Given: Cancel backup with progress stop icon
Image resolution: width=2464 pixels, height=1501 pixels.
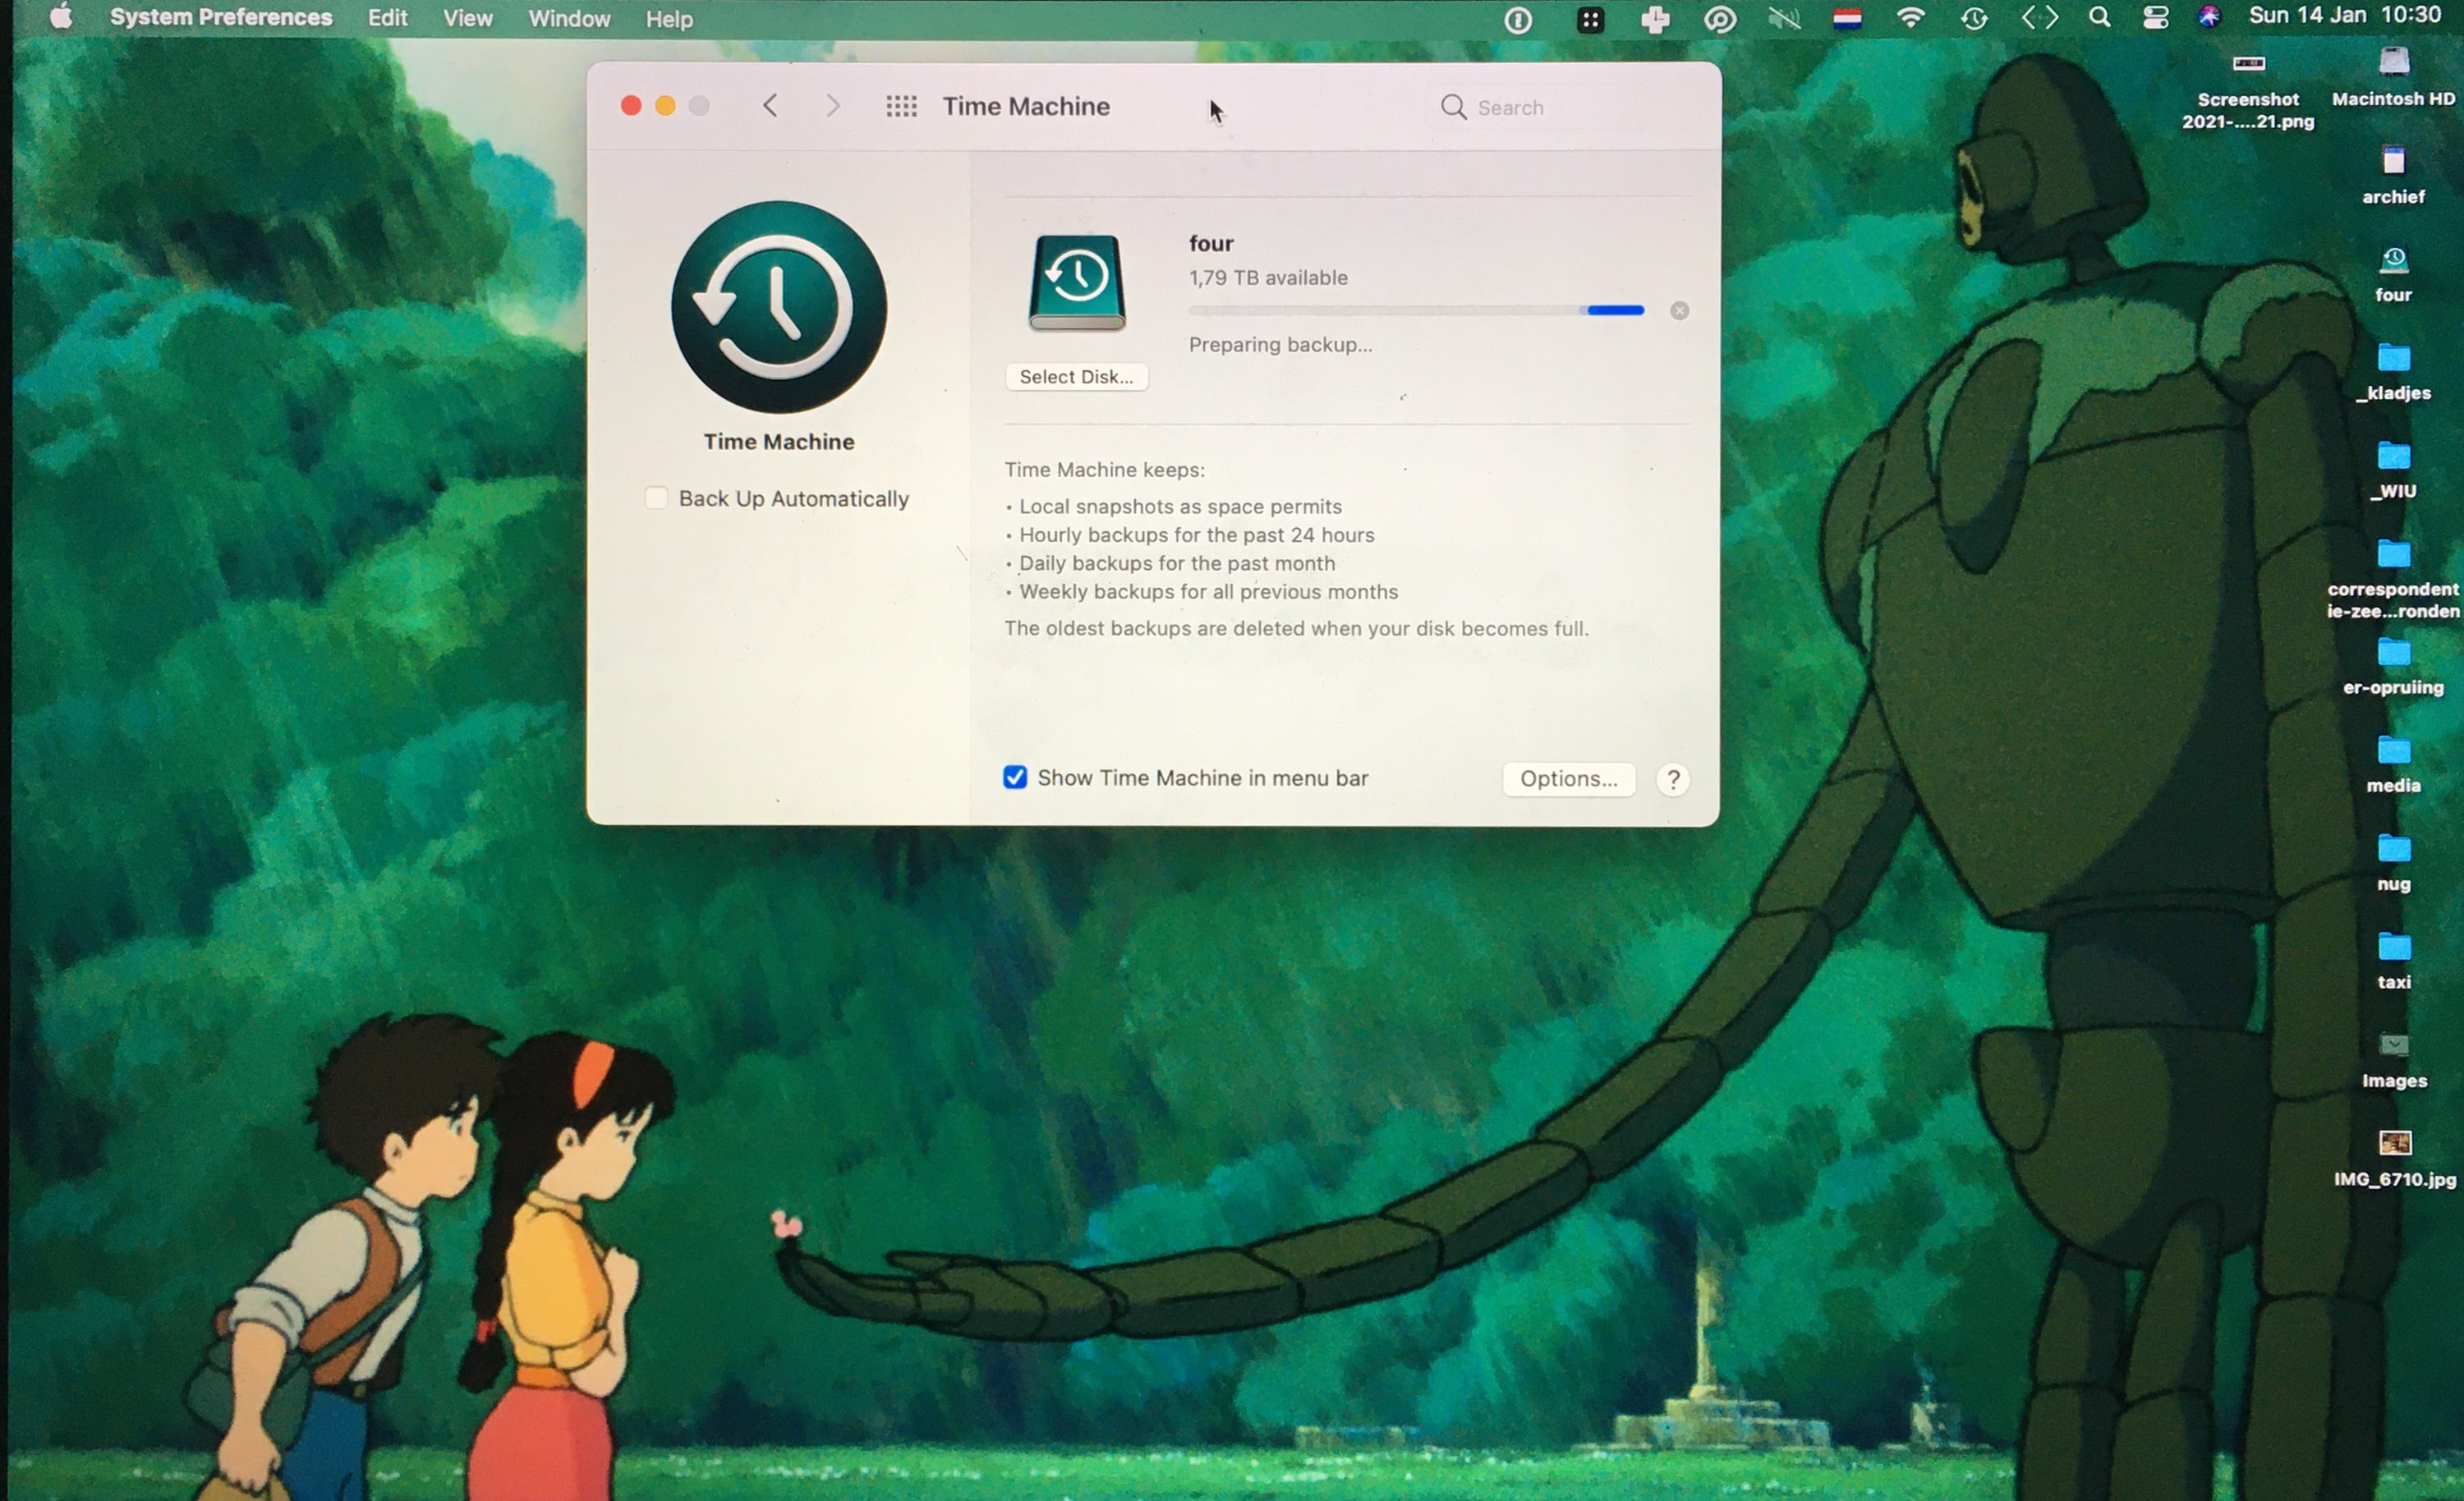Looking at the screenshot, I should pos(1679,311).
